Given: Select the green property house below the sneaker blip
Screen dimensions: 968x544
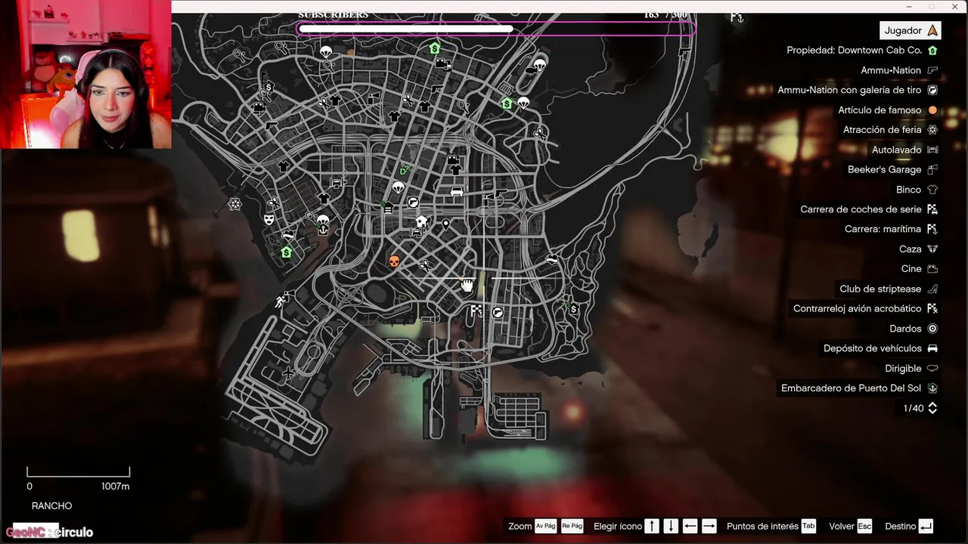Looking at the screenshot, I should coord(287,252).
